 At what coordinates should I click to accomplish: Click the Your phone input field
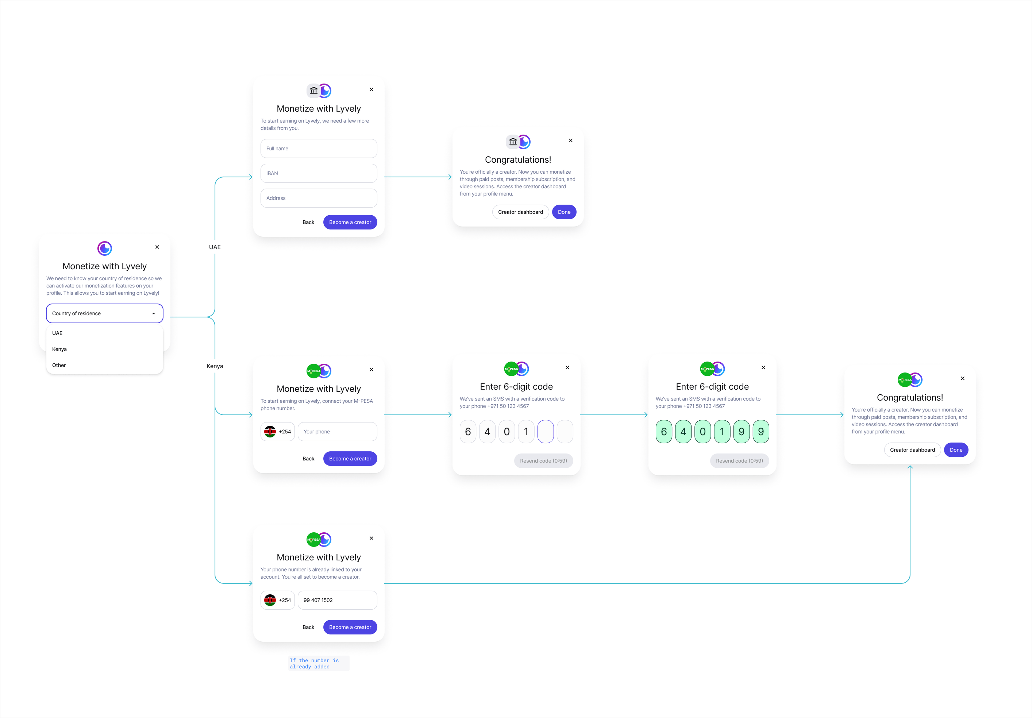point(338,432)
